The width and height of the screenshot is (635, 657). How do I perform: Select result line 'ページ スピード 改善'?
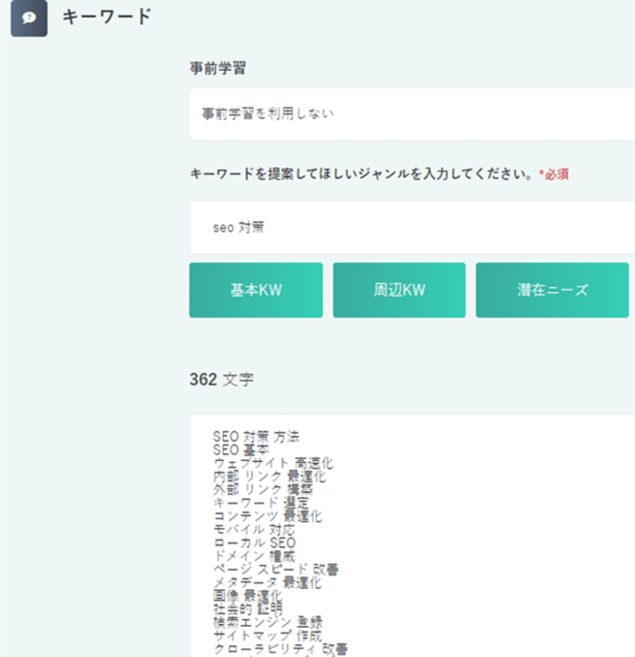[276, 569]
